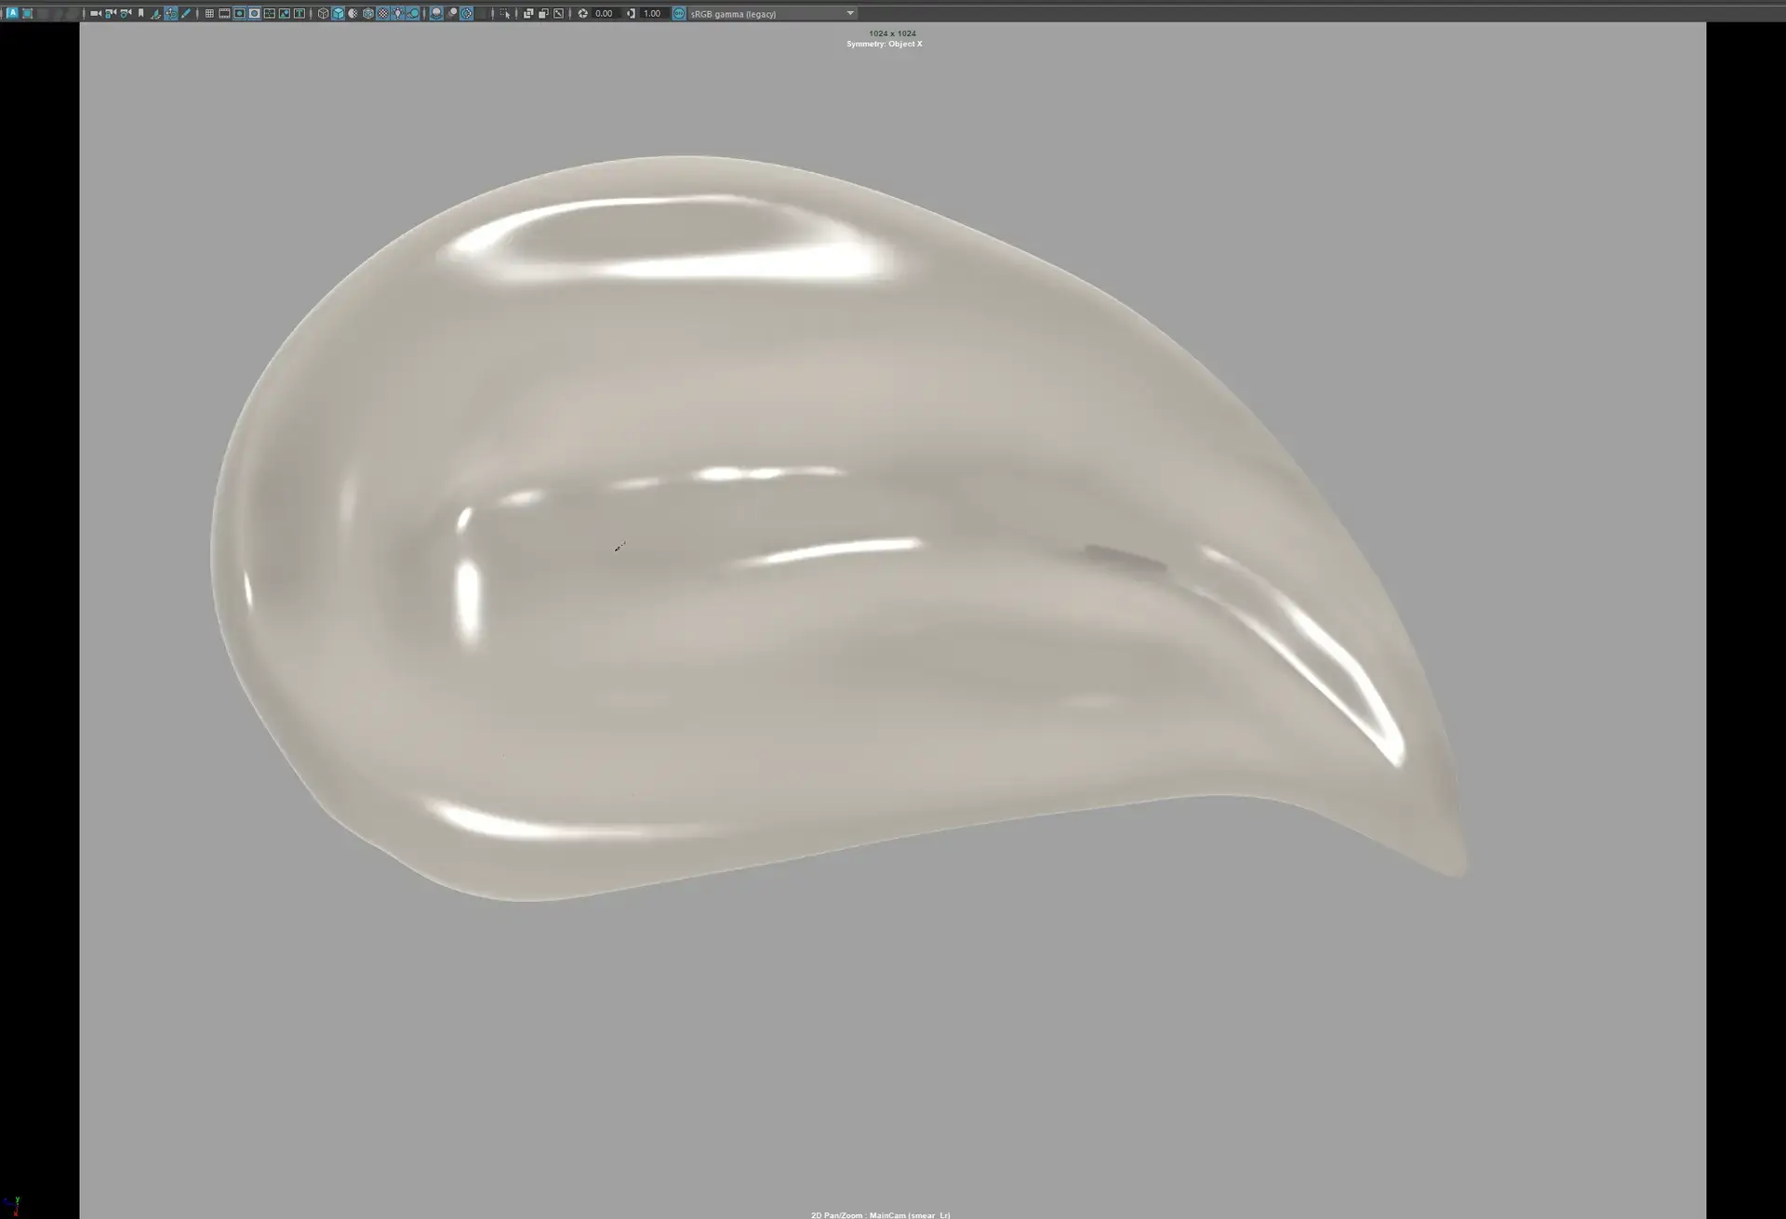Toggle the 2D Pan/Zoom icon
The image size is (1786, 1219).
171,13
